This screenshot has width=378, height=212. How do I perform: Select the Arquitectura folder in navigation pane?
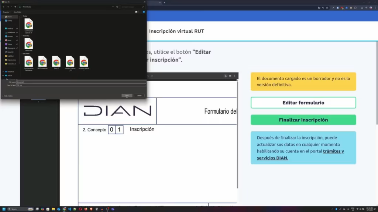(11, 60)
